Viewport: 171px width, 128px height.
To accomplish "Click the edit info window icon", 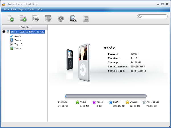I will pyautogui.click(x=48, y=18).
